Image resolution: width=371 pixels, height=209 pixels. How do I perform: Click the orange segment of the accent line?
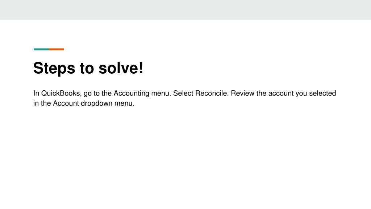[x=57, y=49]
